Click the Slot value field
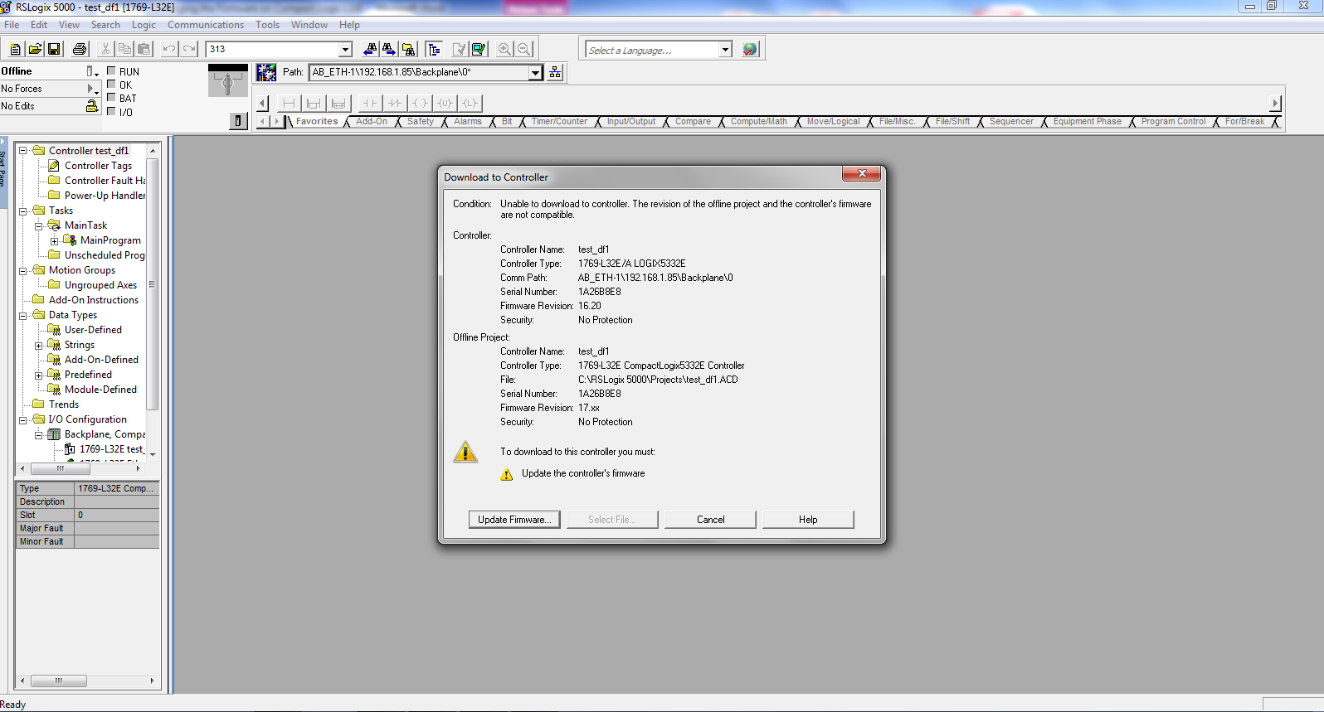The image size is (1324, 712). point(117,515)
